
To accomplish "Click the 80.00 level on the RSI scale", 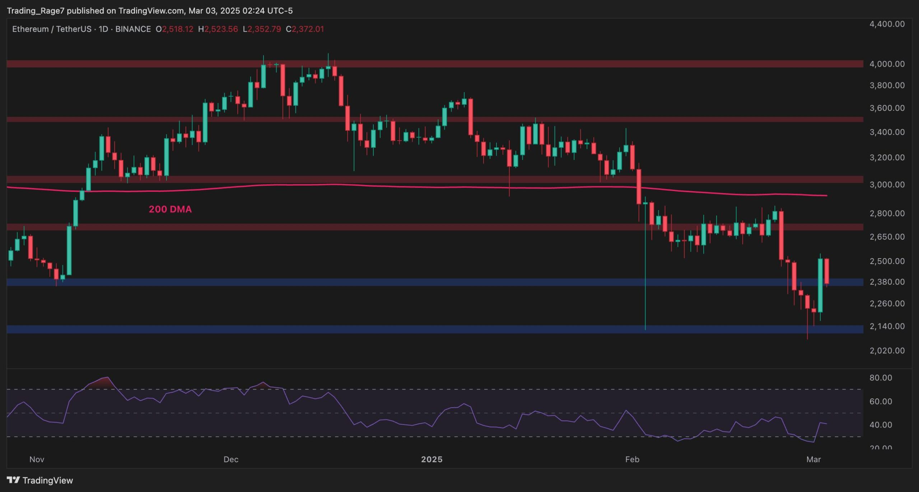I will click(x=880, y=378).
